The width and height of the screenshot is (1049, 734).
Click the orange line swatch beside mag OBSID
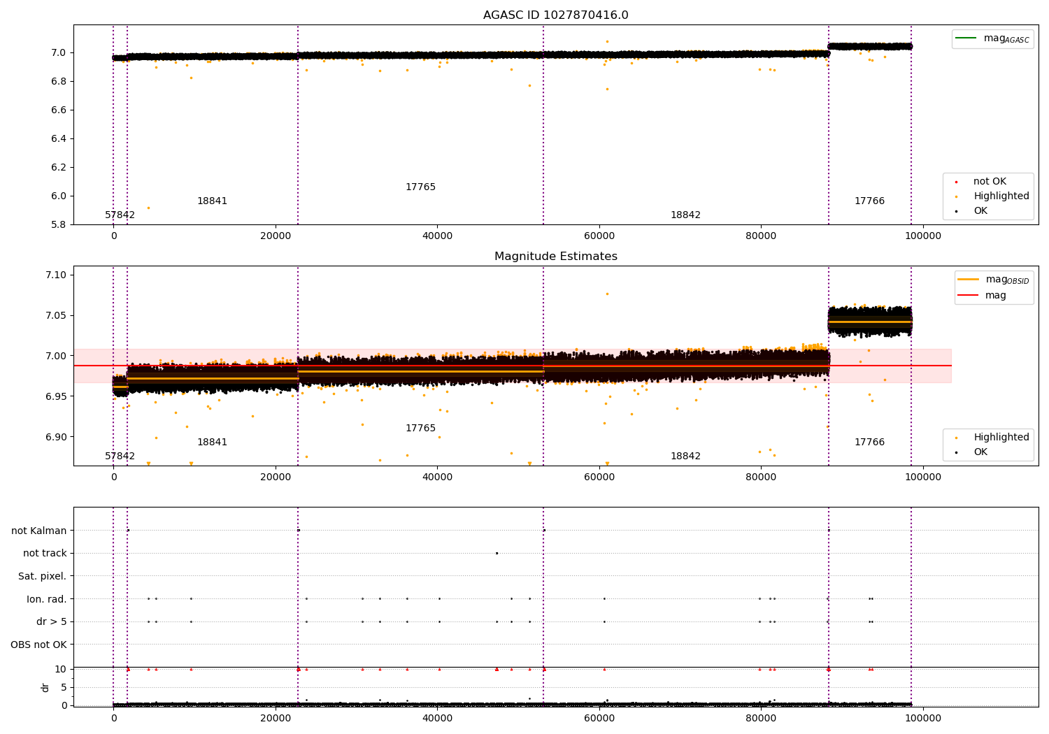(x=968, y=280)
